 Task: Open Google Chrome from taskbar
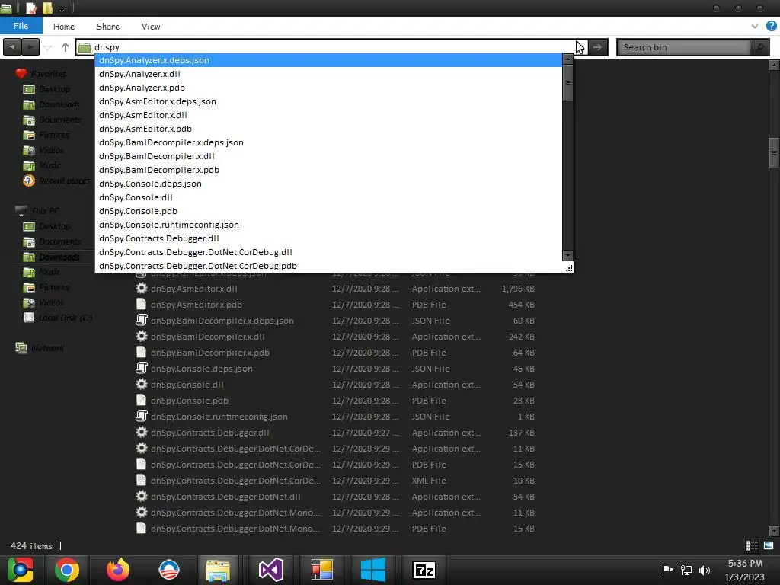coord(67,570)
